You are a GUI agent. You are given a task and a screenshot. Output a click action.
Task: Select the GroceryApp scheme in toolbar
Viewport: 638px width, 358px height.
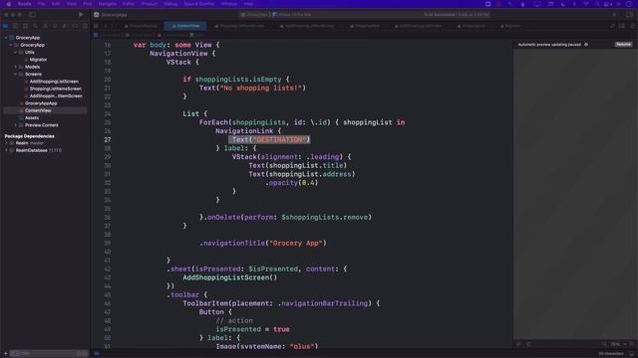255,15
